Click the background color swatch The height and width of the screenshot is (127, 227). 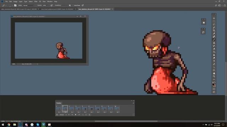click(x=215, y=86)
